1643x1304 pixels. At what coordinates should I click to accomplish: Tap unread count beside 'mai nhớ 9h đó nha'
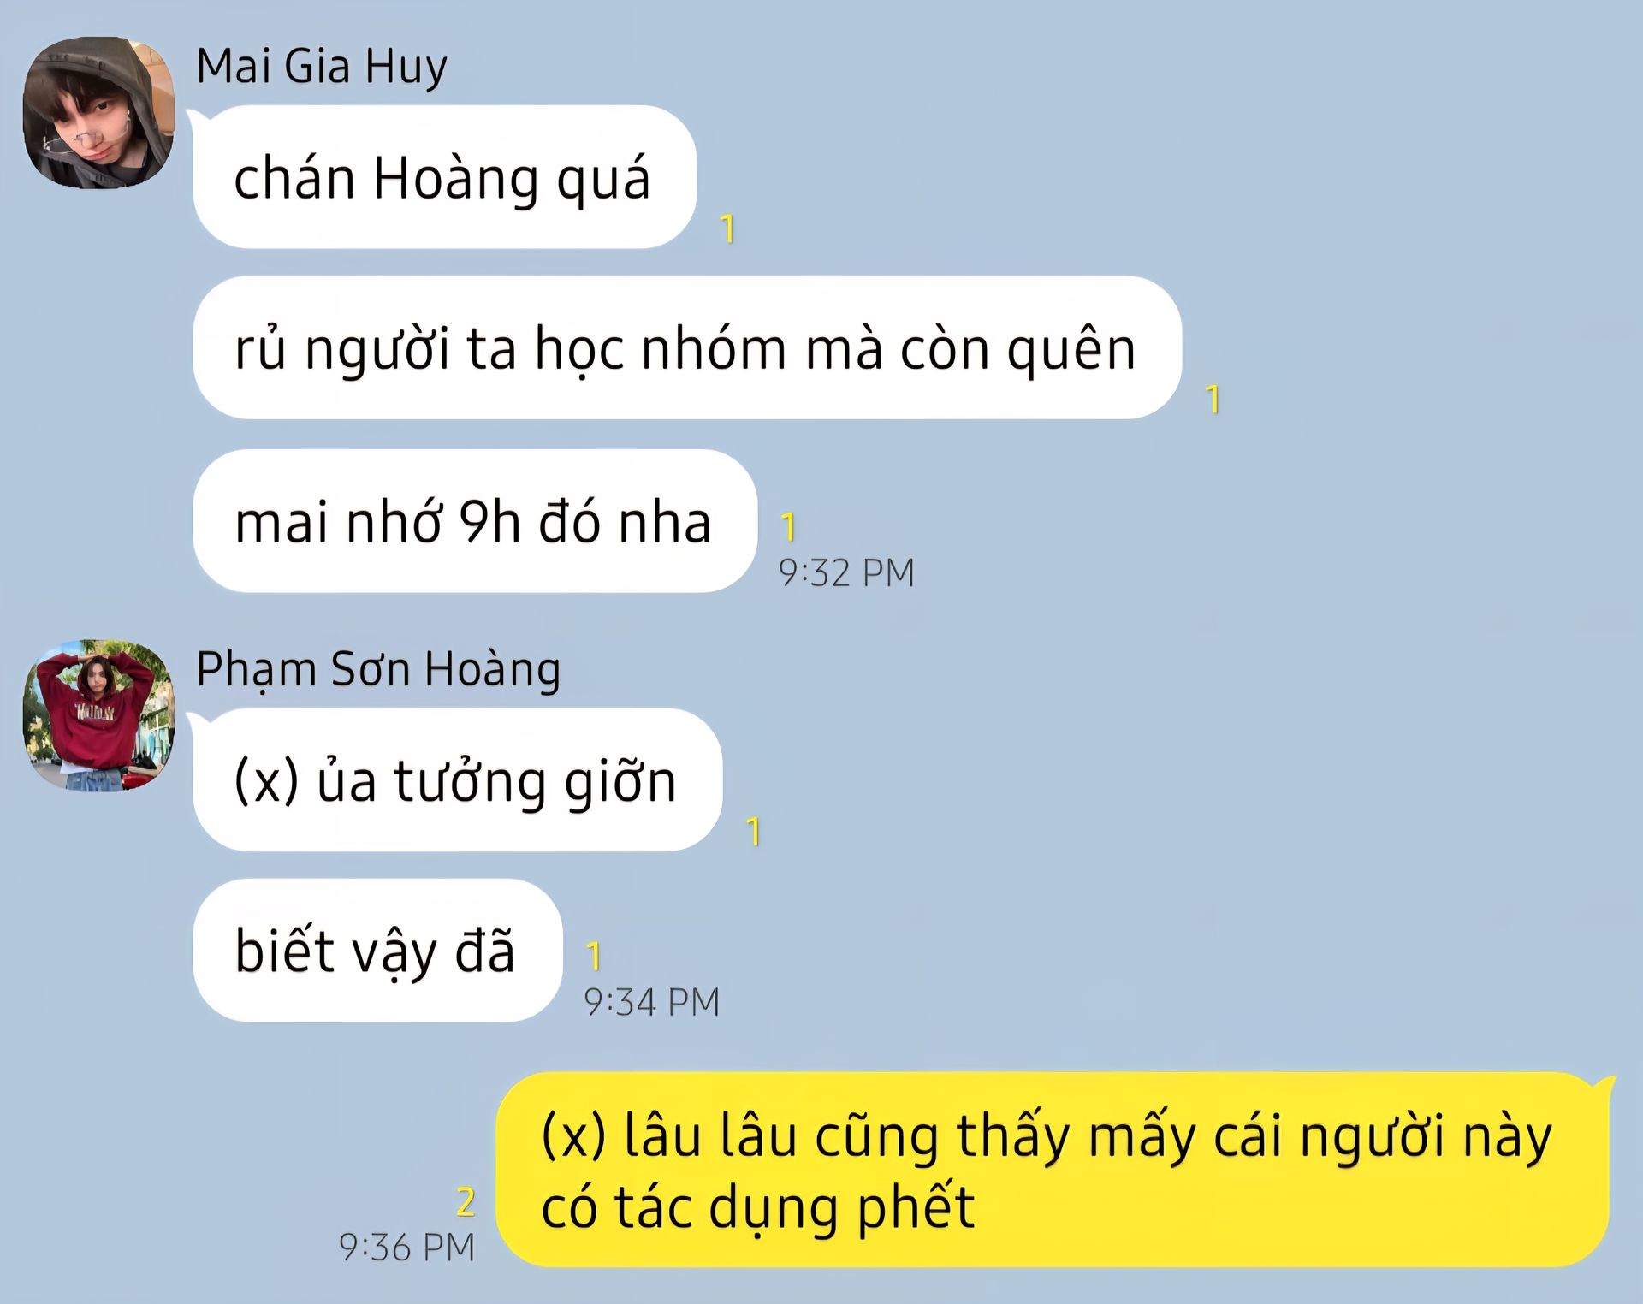(788, 527)
